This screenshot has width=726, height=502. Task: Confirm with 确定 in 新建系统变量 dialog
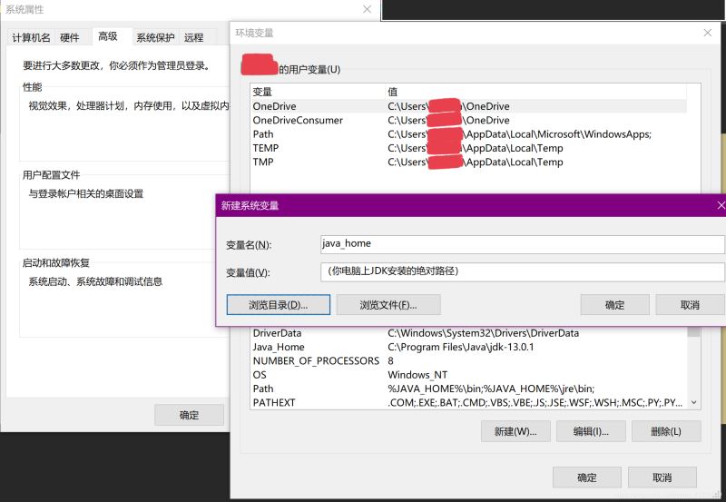(x=615, y=305)
